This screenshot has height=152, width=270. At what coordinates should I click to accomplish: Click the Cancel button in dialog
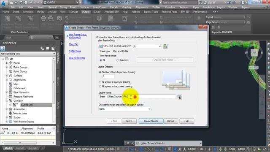coord(170,121)
